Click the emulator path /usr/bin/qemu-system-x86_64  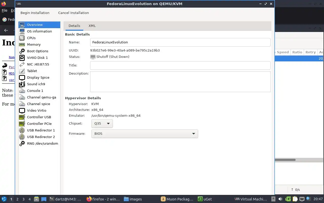point(116,115)
